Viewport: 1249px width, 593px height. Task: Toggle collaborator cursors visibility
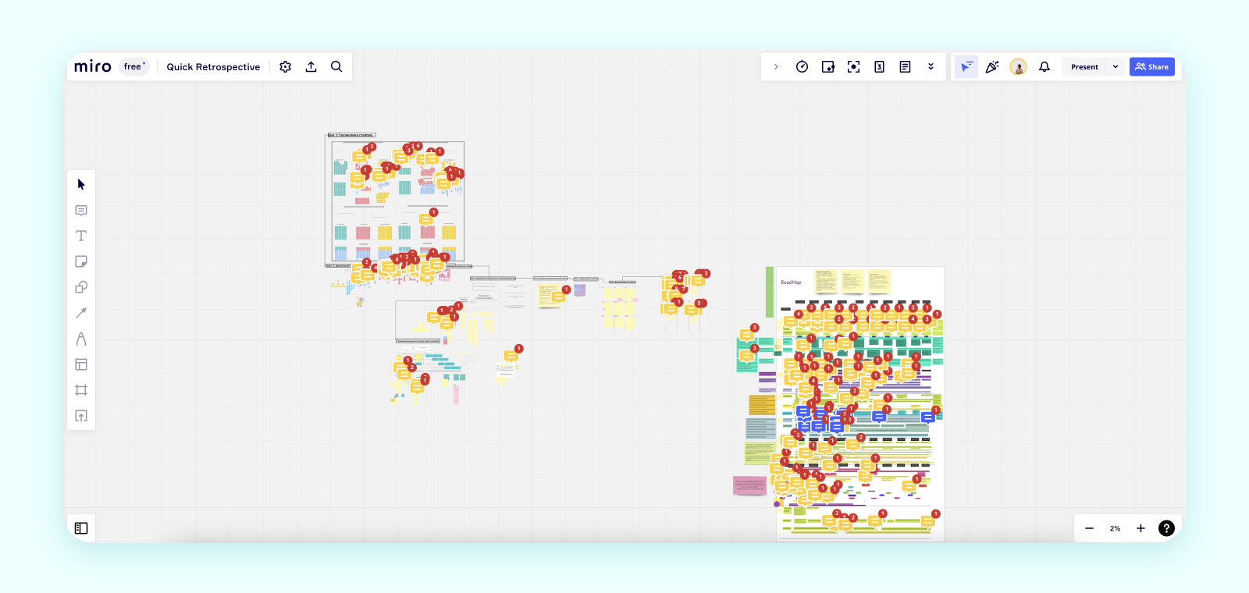click(x=966, y=67)
